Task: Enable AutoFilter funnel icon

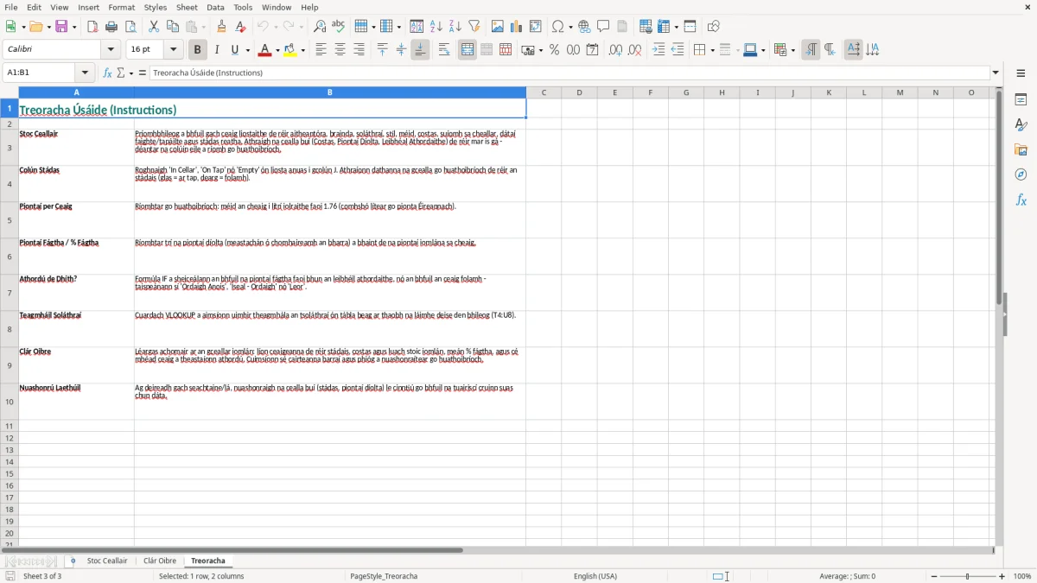Action: tap(474, 27)
